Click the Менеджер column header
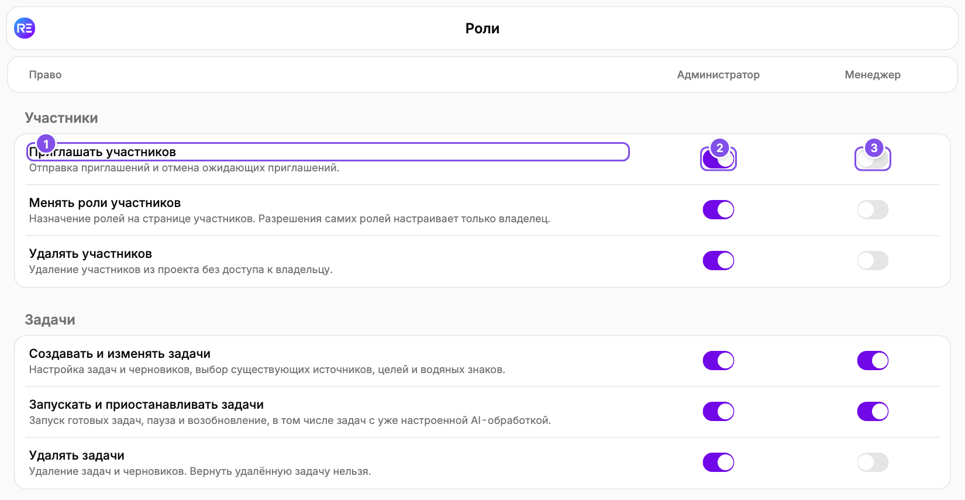The width and height of the screenshot is (965, 500). pos(873,75)
